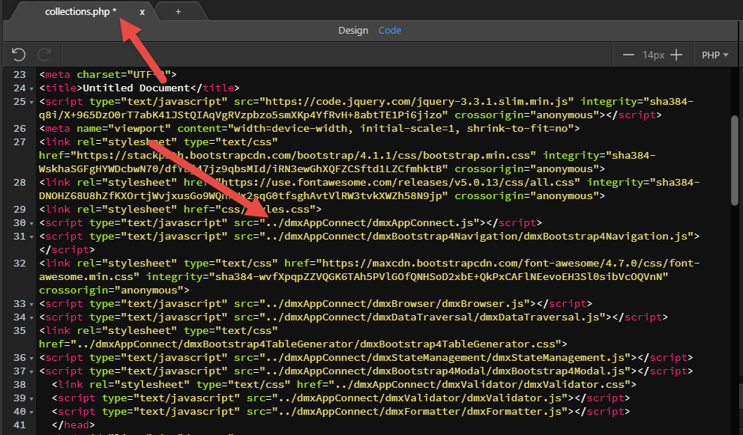Switch to Design view

353,30
